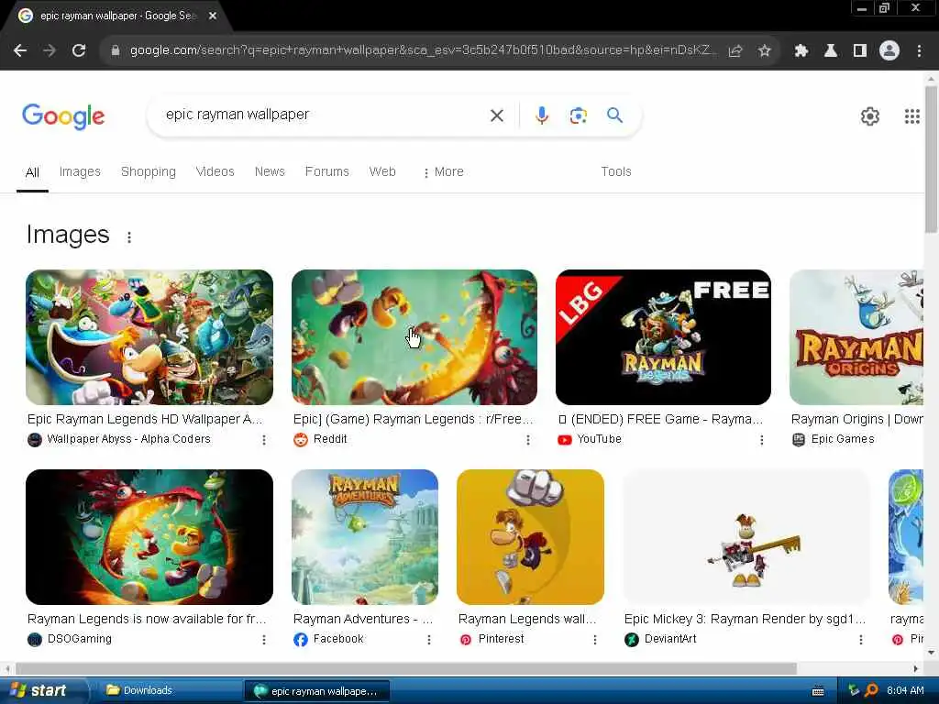Open options for the DeviantArt result
939x704 pixels.
pos(861,640)
